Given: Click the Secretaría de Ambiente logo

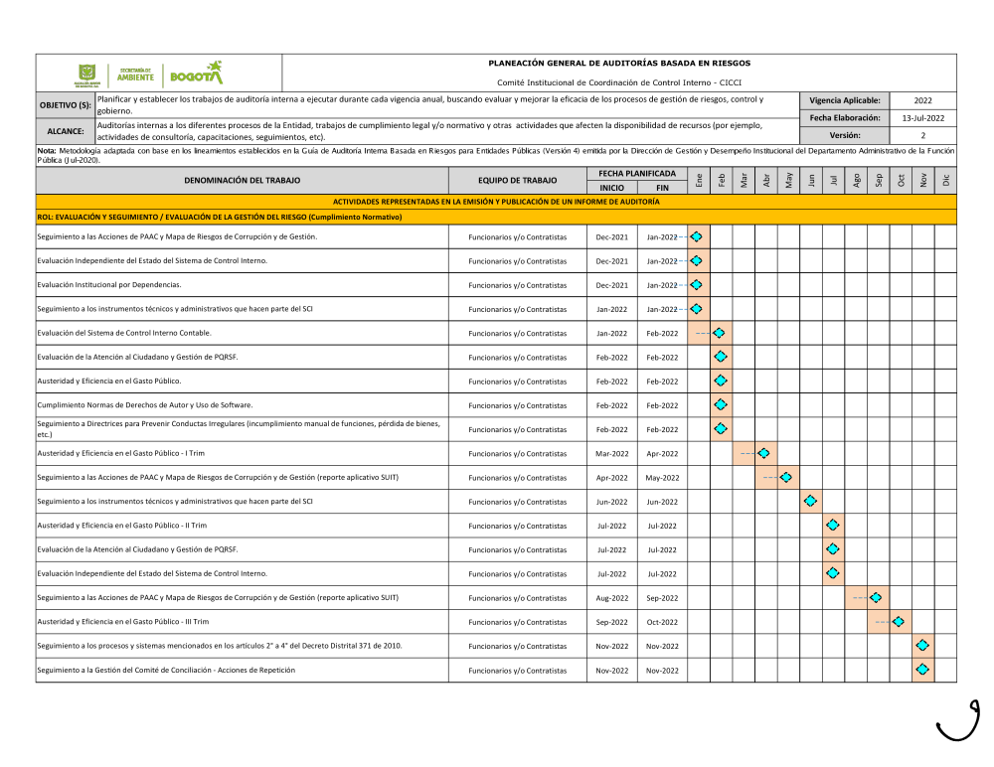Looking at the screenshot, I should [x=135, y=74].
